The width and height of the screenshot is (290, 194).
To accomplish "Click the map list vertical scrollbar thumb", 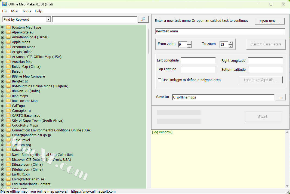I will [149, 41].
